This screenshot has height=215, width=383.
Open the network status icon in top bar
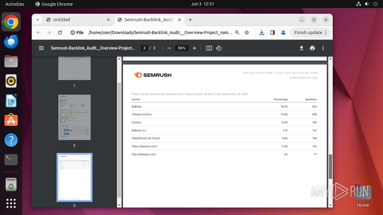(x=359, y=4)
